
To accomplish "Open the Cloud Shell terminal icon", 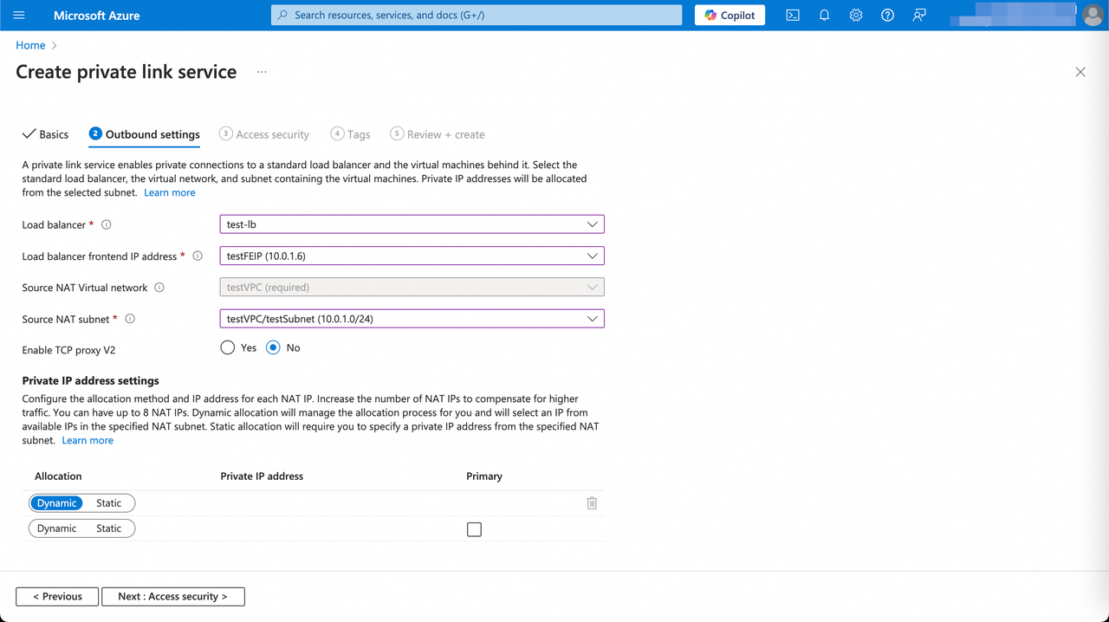I will coord(792,15).
